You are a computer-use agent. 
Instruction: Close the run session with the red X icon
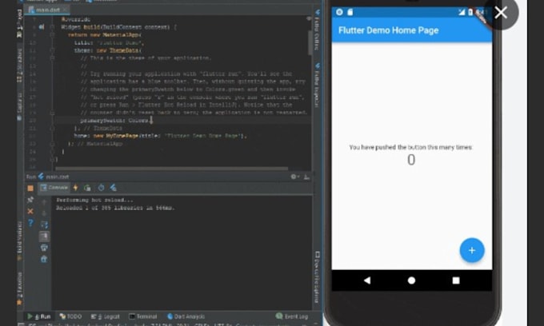coord(30,211)
